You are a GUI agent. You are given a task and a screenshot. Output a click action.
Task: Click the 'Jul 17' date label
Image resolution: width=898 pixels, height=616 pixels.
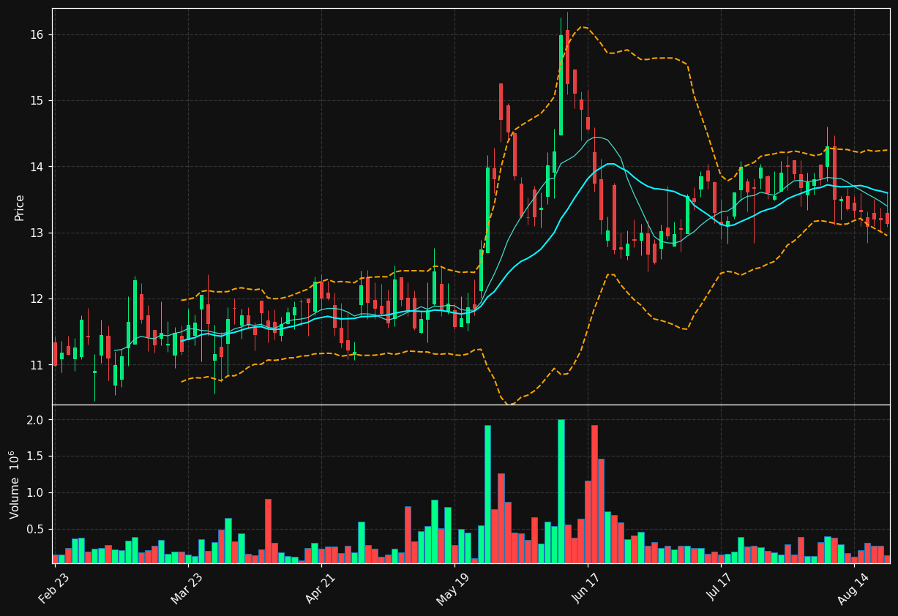click(x=722, y=587)
